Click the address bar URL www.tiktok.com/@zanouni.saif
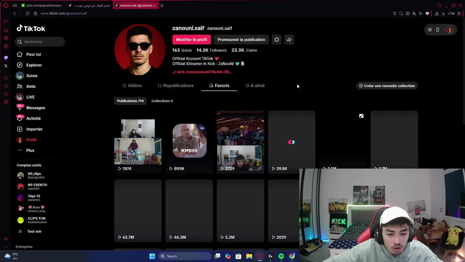The width and height of the screenshot is (465, 262). 64,13
